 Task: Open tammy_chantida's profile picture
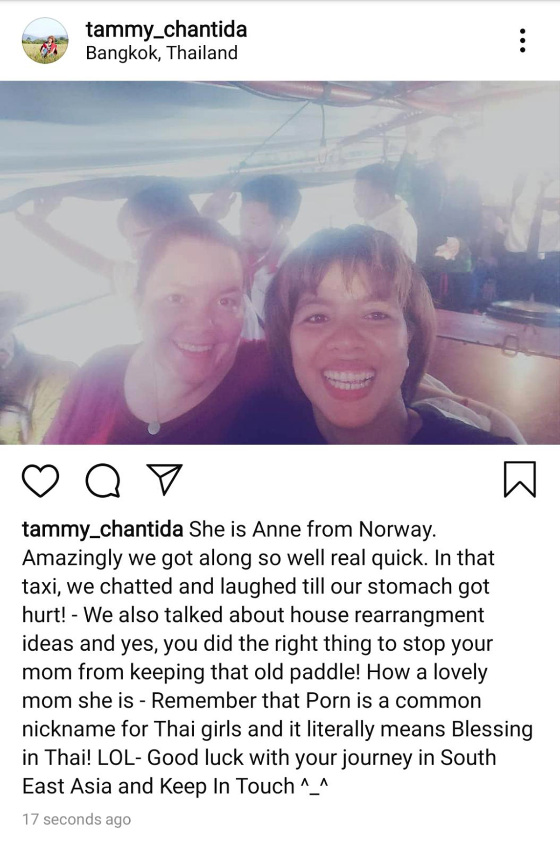(45, 41)
